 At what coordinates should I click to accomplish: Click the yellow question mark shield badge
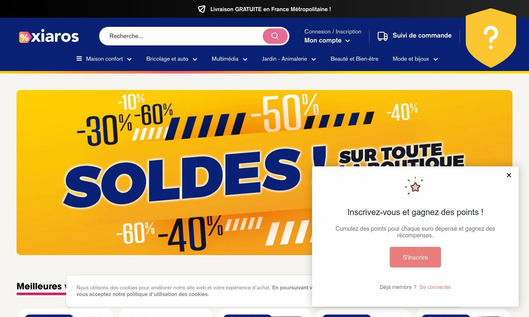click(491, 38)
